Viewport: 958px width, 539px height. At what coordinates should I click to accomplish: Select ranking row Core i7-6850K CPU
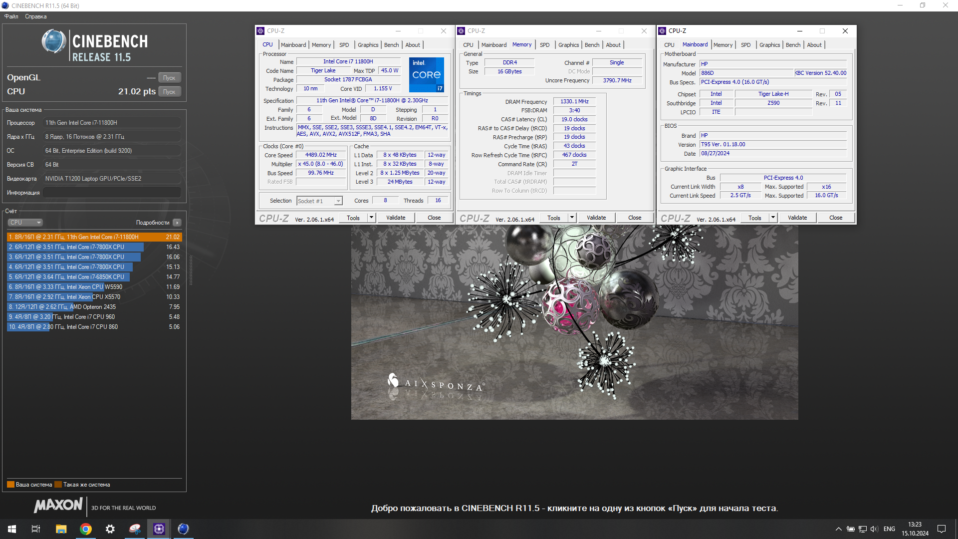pos(94,277)
